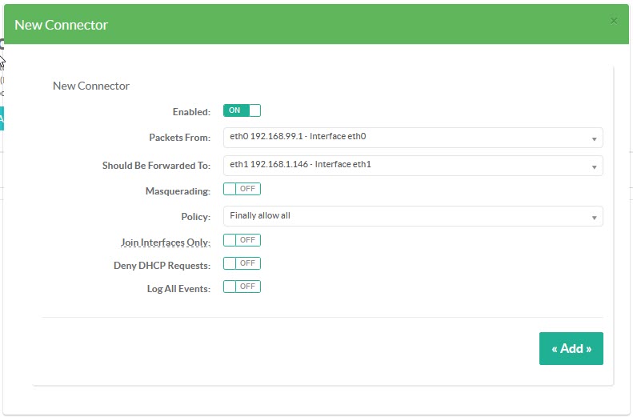
Task: Turn off the Enabled switch
Action: tap(242, 111)
